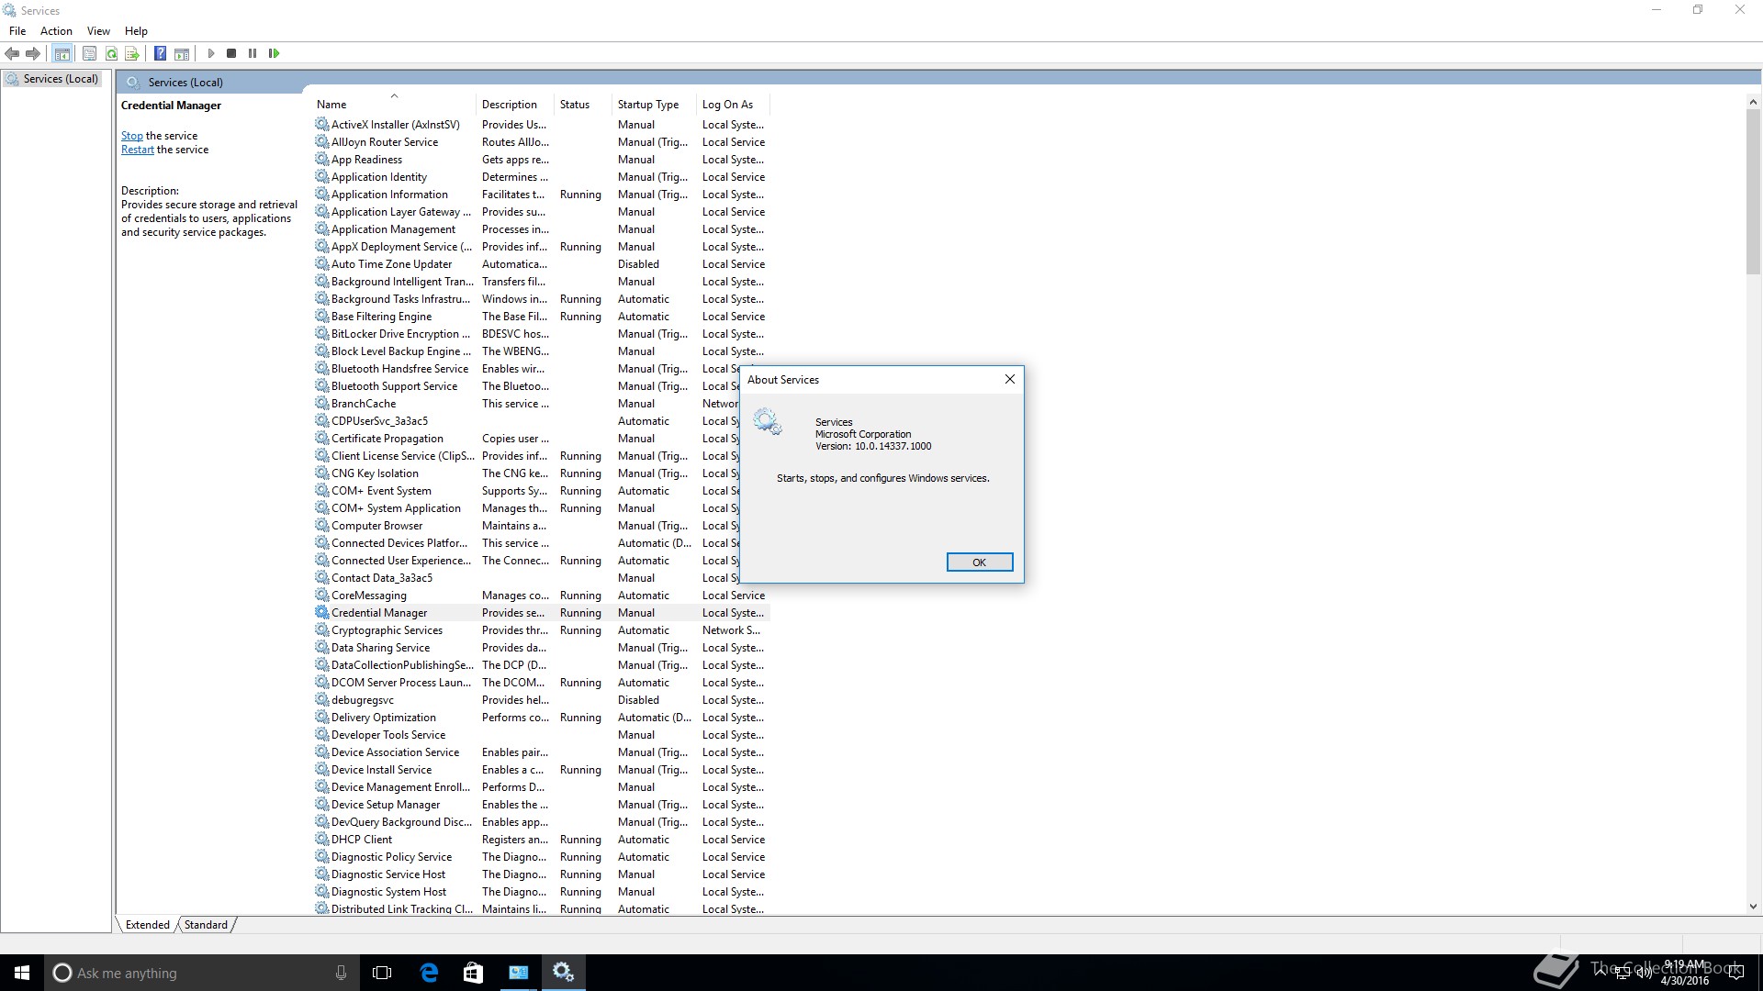This screenshot has height=991, width=1763.
Task: Click the Refresh toolbar icon
Action: [111, 53]
